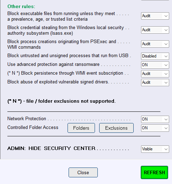Expand PSExec and WMI commands rule dropdown
This screenshot has height=184, width=172.
click(155, 44)
